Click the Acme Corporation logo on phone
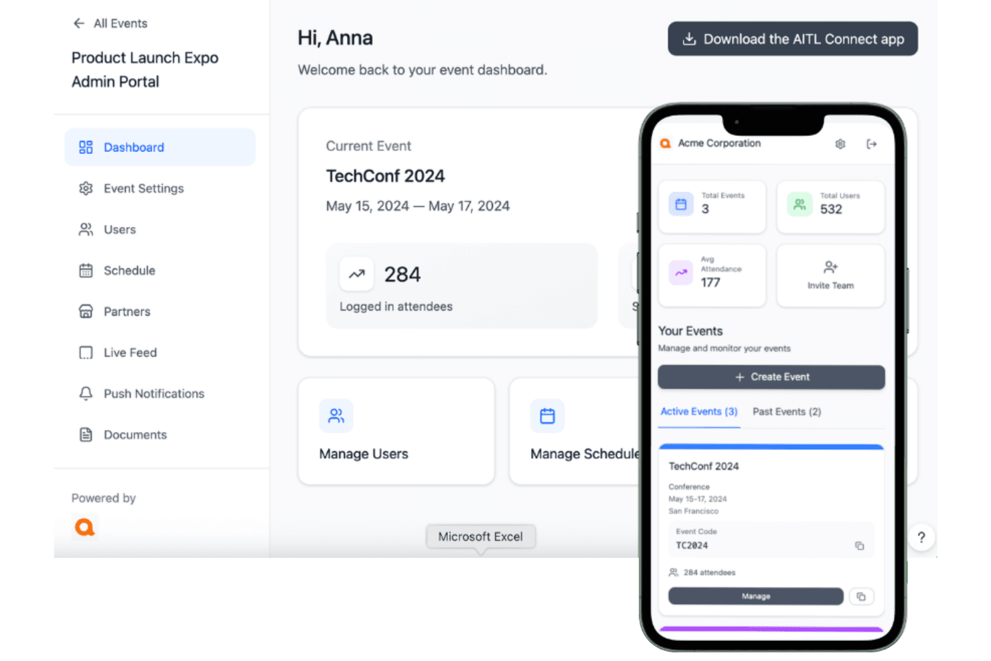The height and width of the screenshot is (661, 991). [x=666, y=143]
